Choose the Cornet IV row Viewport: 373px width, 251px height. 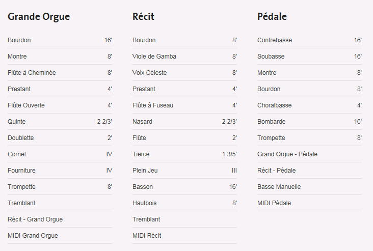pyautogui.click(x=60, y=154)
